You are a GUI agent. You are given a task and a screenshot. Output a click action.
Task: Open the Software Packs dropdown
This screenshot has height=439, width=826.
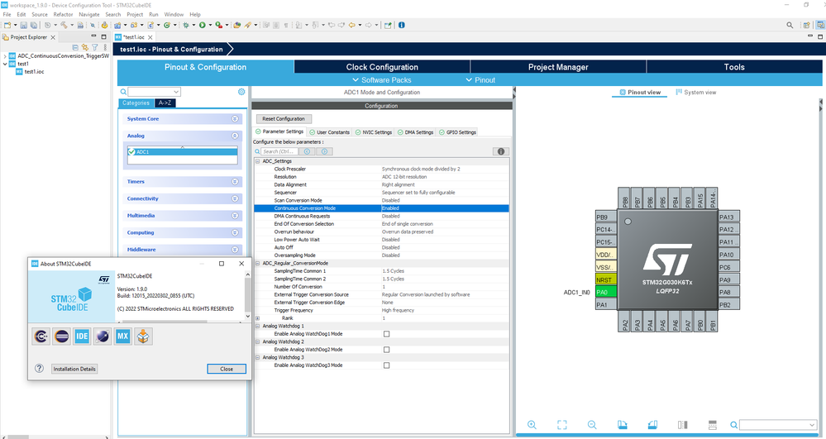click(382, 80)
